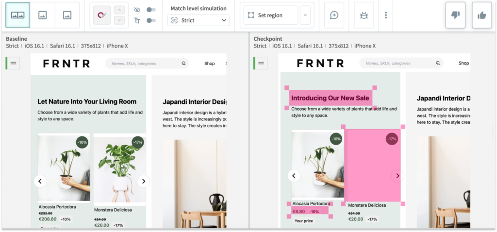The width and height of the screenshot is (497, 232).
Task: Open hamburger menu in Baseline panel
Action: click(x=13, y=63)
